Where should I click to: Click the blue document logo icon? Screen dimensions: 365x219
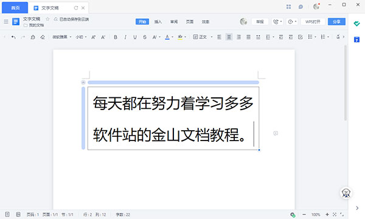tap(16, 22)
